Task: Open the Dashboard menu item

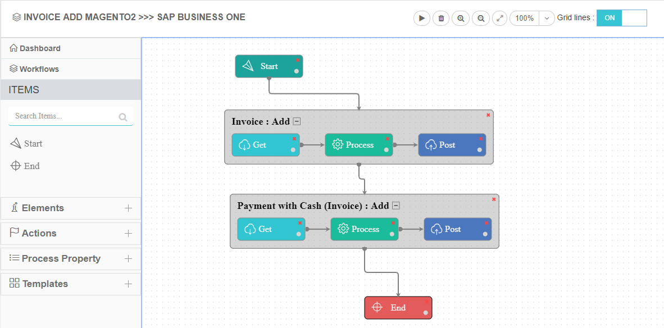Action: (x=39, y=48)
